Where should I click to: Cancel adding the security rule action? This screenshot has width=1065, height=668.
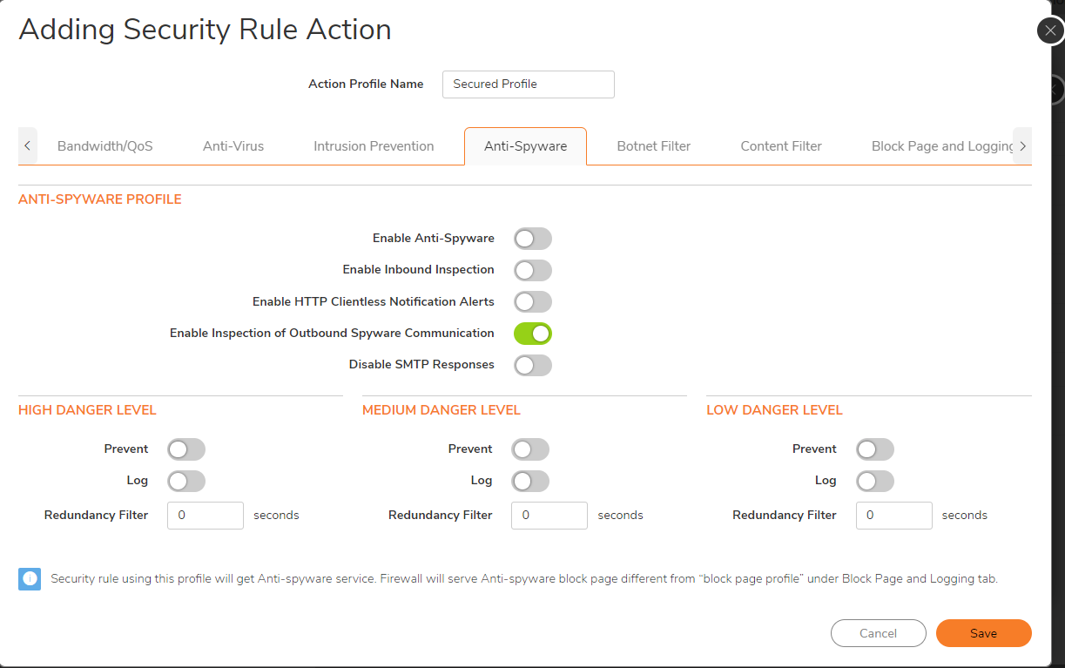click(878, 633)
